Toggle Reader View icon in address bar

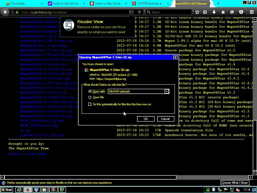coord(131,12)
